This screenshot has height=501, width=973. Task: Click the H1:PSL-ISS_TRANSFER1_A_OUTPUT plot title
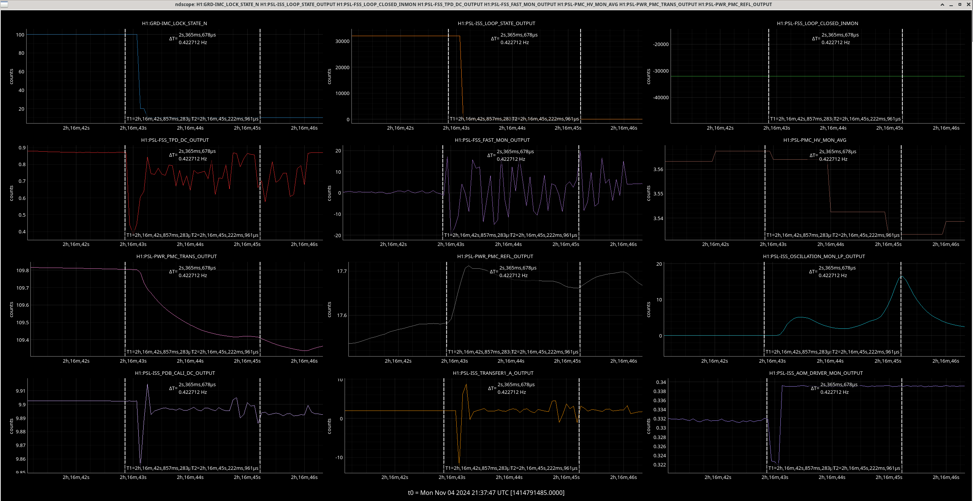[493, 373]
